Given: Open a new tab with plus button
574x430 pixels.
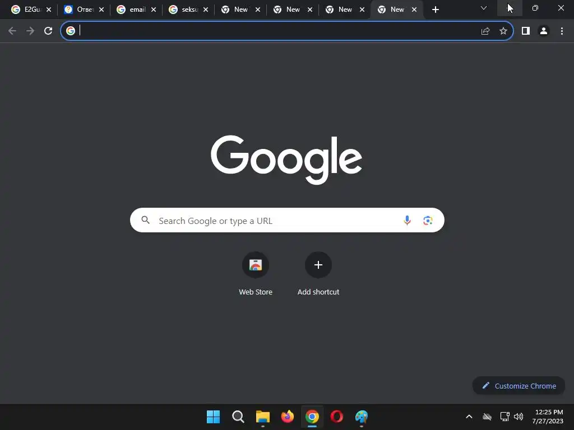Looking at the screenshot, I should [435, 10].
